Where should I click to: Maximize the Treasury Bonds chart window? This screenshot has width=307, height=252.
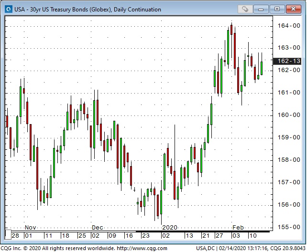tap(277, 9)
